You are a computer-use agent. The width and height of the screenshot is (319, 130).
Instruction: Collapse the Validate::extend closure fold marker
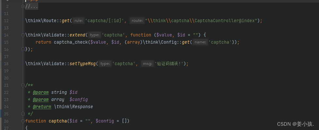pos(23,35)
